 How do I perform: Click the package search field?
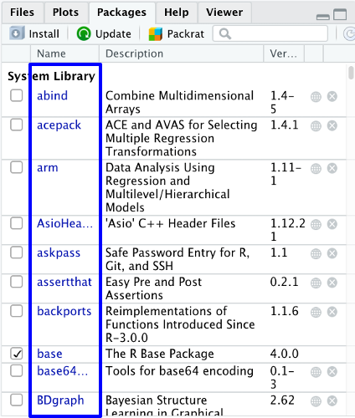pyautogui.click(x=270, y=33)
